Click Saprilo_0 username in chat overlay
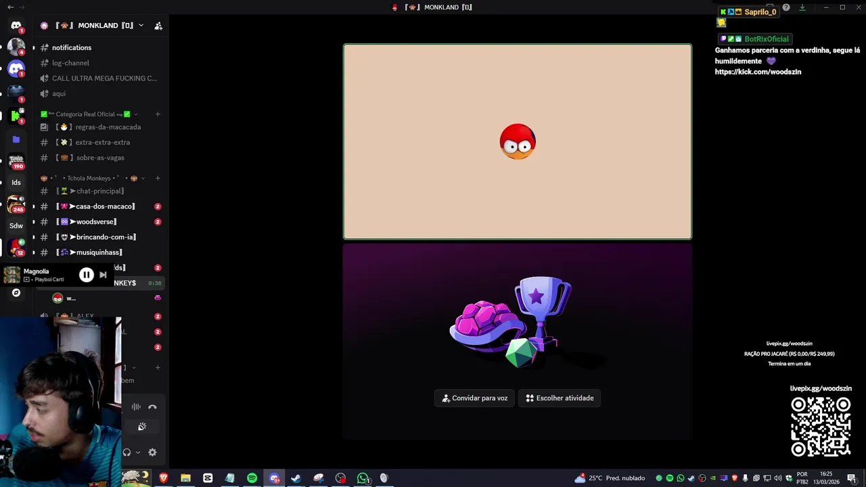 (760, 11)
